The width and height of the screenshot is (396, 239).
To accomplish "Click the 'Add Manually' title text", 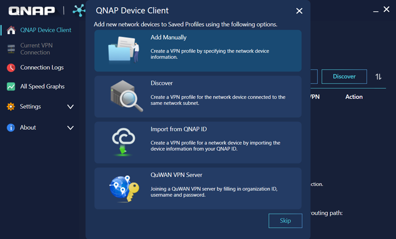I will pyautogui.click(x=168, y=37).
